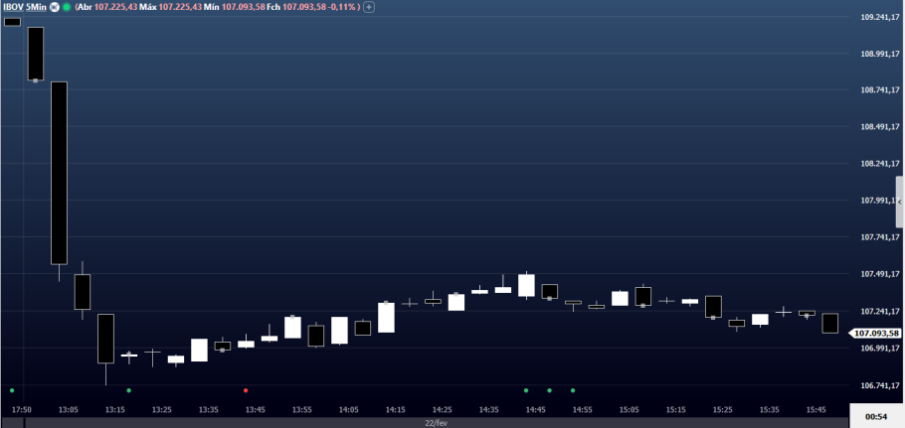Select the last black candle at 15:45
The image size is (905, 428).
(829, 323)
